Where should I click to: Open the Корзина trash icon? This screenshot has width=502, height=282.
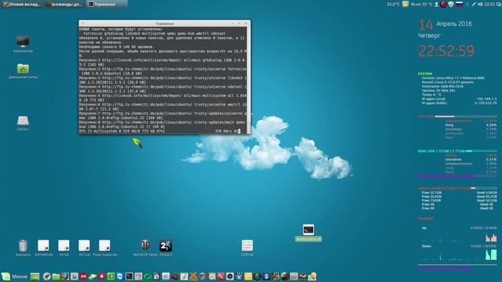[x=23, y=248]
